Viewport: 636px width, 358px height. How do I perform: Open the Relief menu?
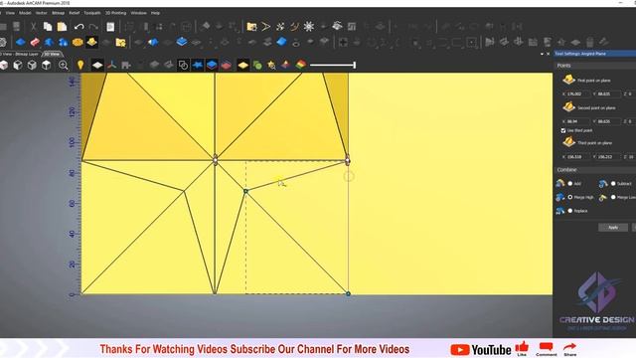pos(75,13)
